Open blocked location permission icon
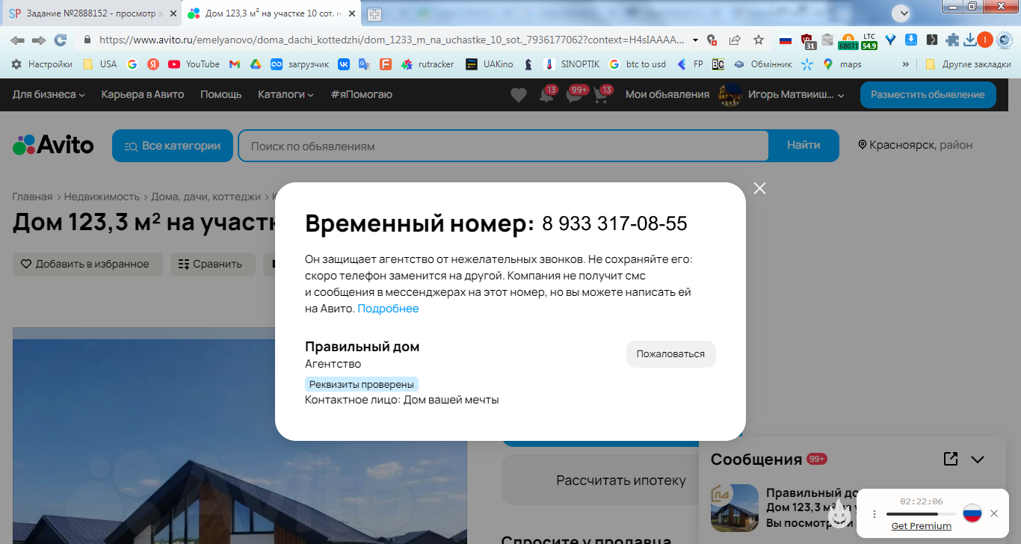 point(712,40)
